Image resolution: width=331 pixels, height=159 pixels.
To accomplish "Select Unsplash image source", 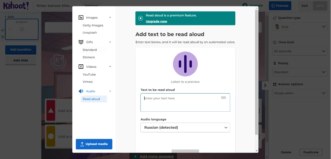I will 90,32.
